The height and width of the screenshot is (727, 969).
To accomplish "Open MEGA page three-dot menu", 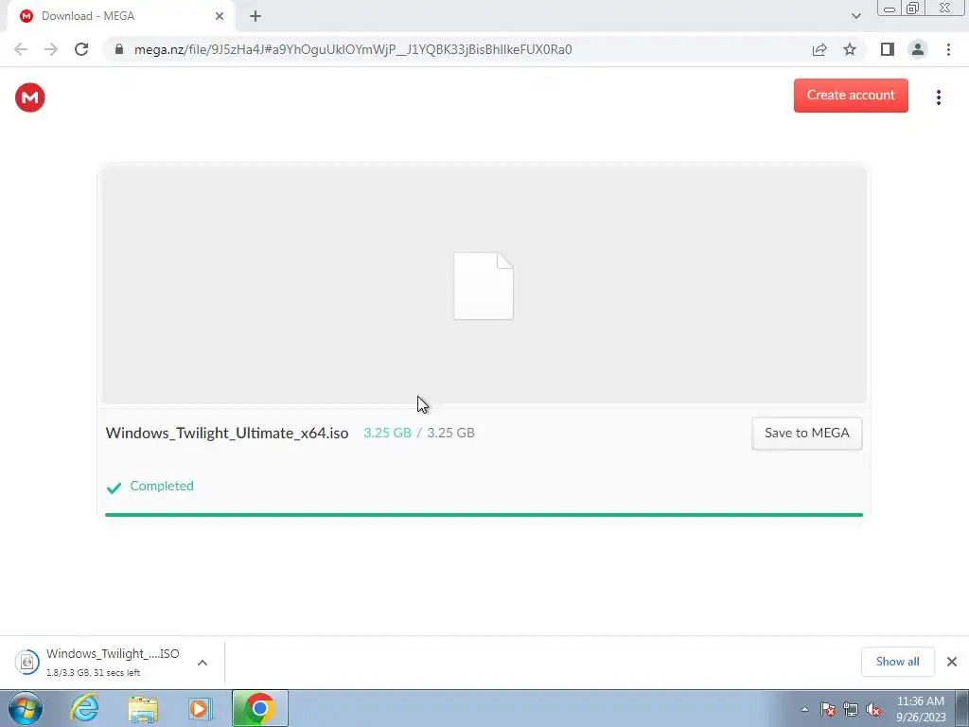I will point(938,98).
